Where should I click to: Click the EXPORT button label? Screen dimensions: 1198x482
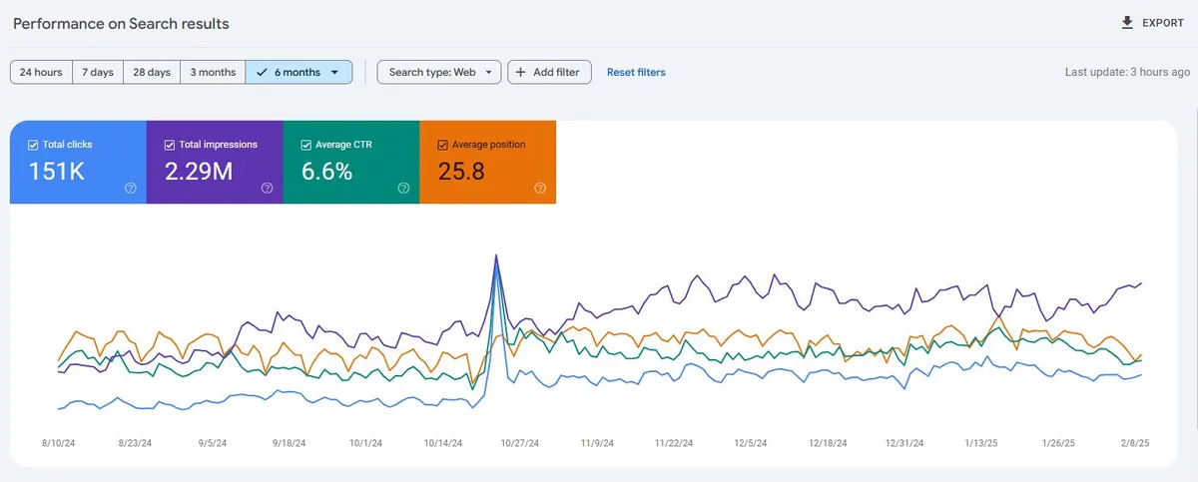click(1163, 23)
